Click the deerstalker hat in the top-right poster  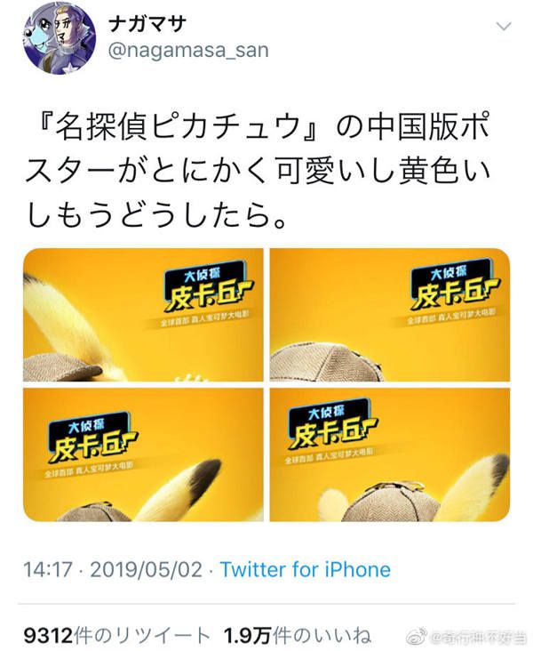coord(327,362)
